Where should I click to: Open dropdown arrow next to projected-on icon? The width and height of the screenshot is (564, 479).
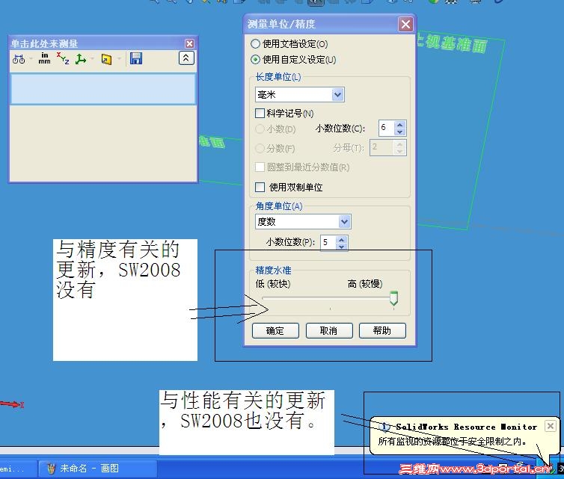(x=119, y=58)
